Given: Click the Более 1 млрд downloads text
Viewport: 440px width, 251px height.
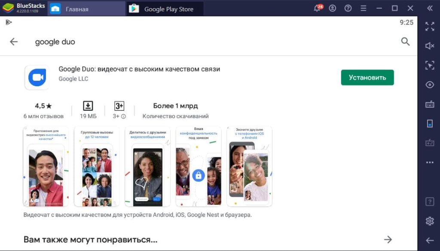Looking at the screenshot, I should (x=175, y=106).
